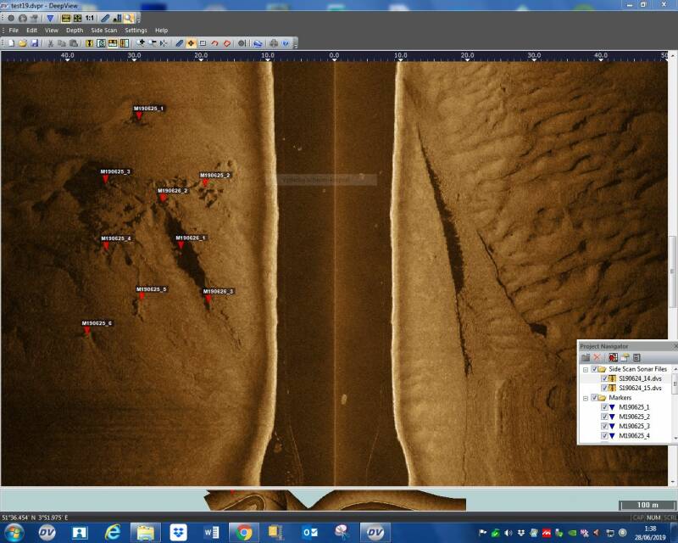The image size is (678, 543).
Task: Click the Project Navigator scrollbar down arrow
Action: [x=675, y=439]
